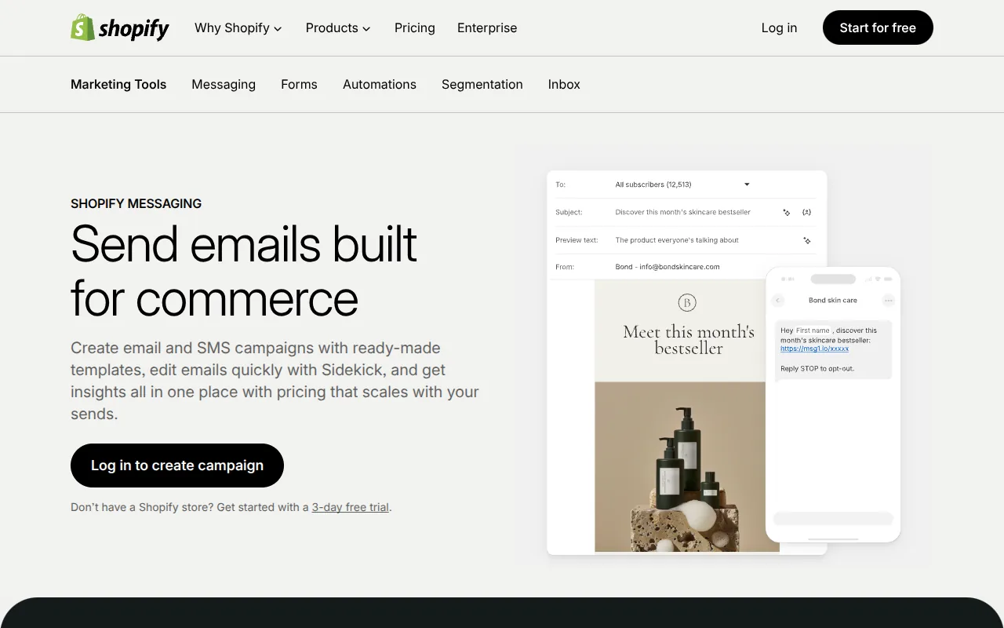Follow the 3-day free trial link
1004x628 pixels.
coord(351,507)
